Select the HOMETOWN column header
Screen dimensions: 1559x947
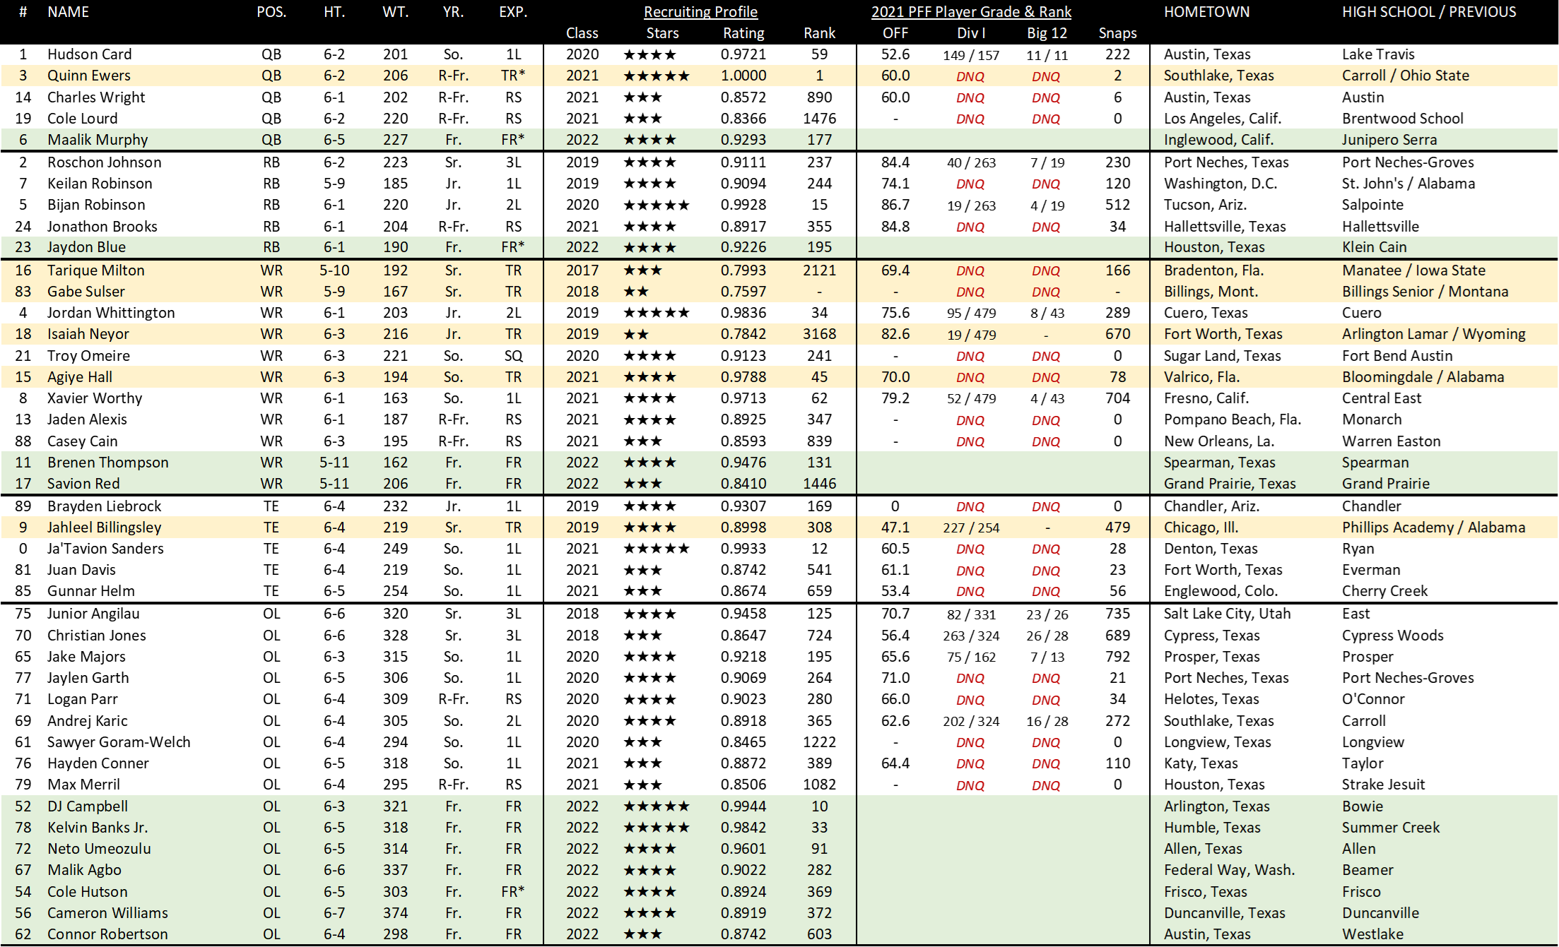1206,12
